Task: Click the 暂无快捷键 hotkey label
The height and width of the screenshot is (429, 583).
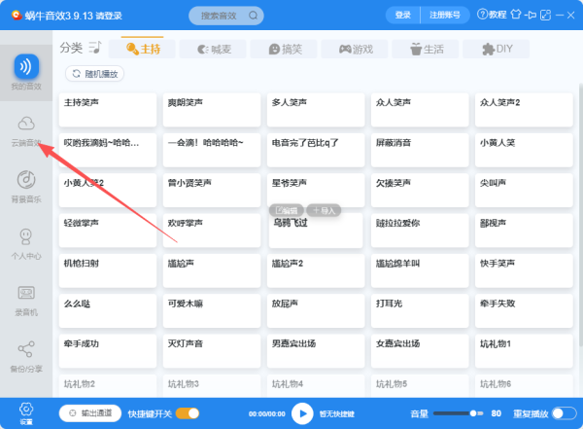Action: coord(337,413)
